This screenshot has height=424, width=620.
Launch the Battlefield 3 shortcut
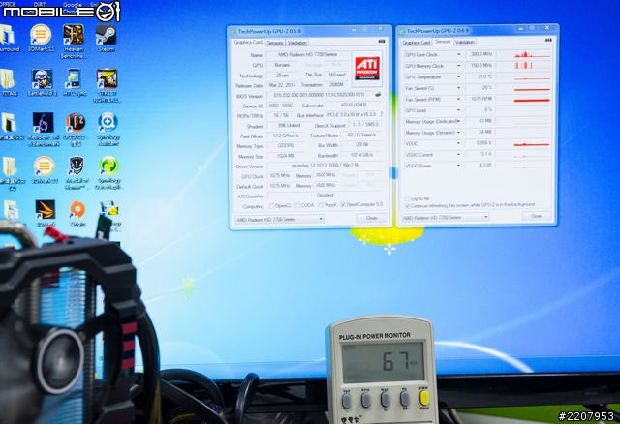(x=42, y=82)
